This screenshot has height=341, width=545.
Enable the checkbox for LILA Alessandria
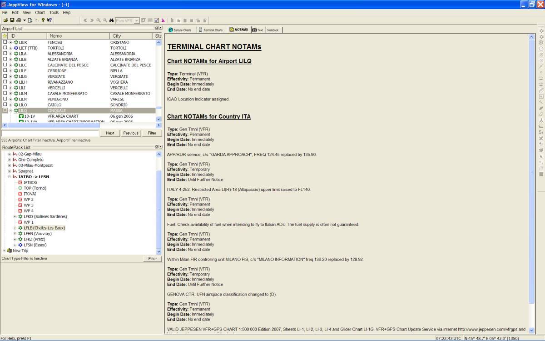(5, 54)
